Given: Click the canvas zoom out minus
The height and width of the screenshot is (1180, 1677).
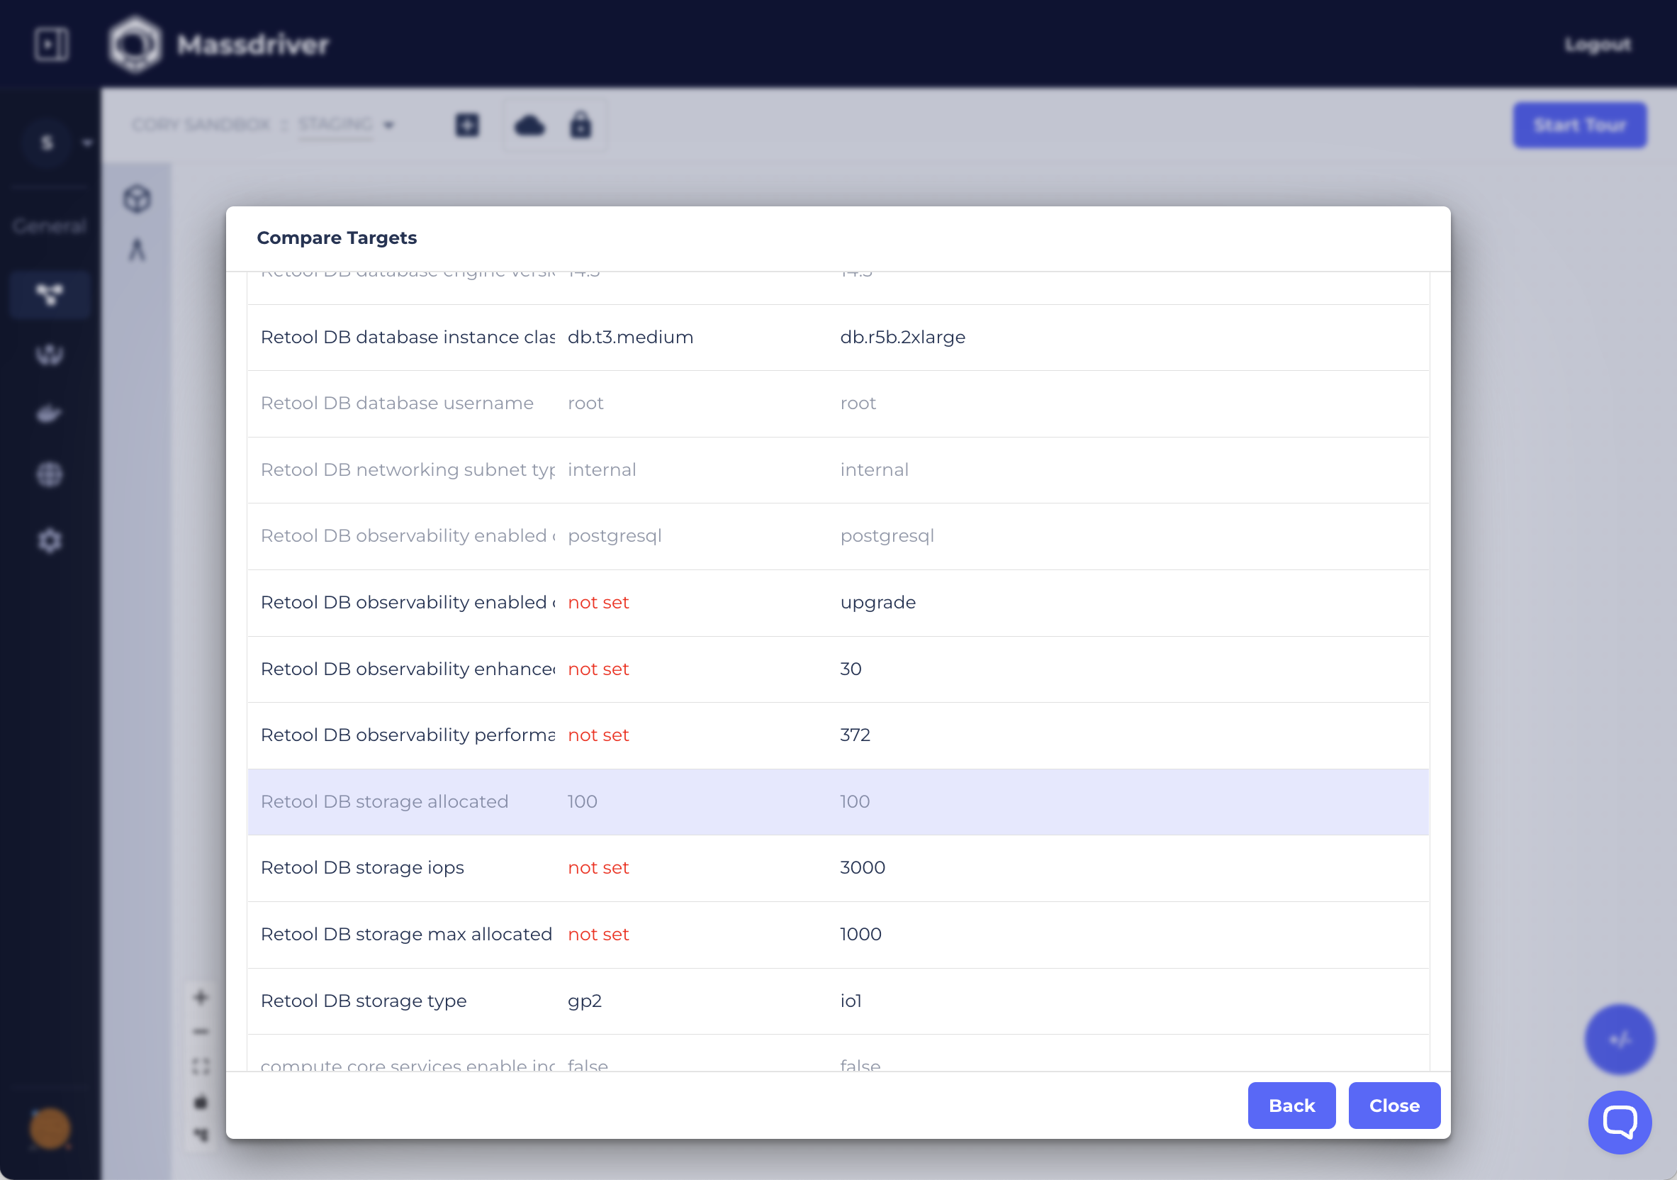Looking at the screenshot, I should [201, 1032].
